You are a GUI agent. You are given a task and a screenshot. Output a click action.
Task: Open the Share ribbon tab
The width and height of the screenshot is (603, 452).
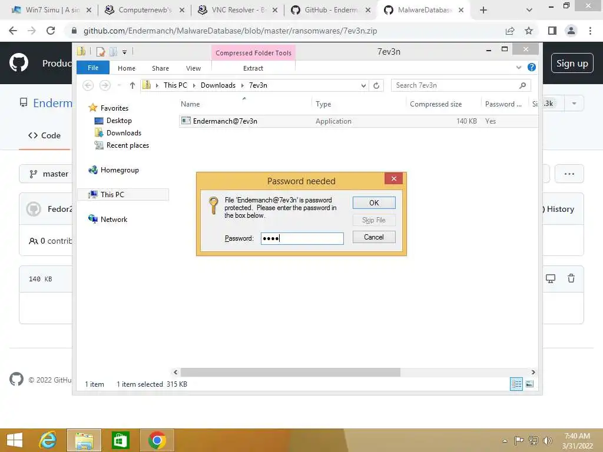point(160,68)
